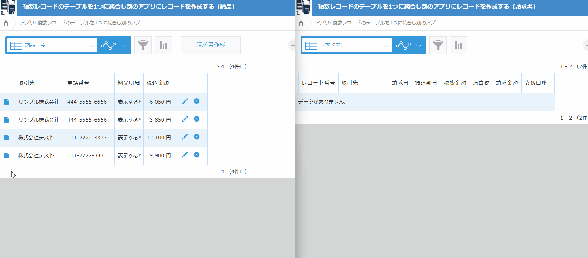Edit the 9,900 円 record with pencil icon
Screen dimensions: 588x258
pos(185,155)
